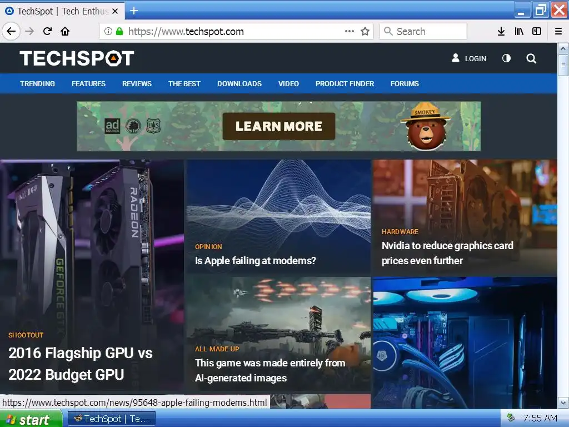Go back with the browser back arrow

click(x=11, y=31)
